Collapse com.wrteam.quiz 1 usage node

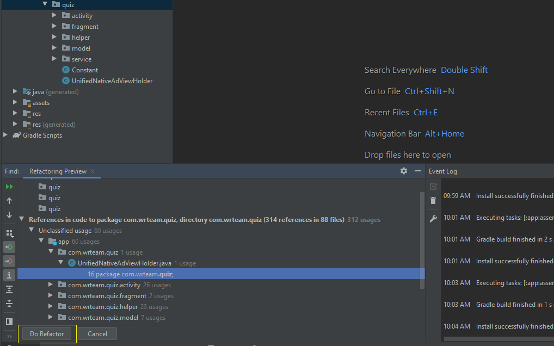[x=51, y=252]
